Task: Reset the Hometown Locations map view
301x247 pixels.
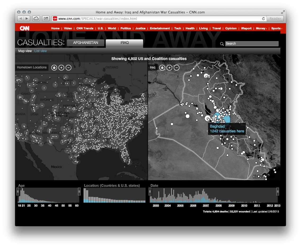Action: (54, 67)
